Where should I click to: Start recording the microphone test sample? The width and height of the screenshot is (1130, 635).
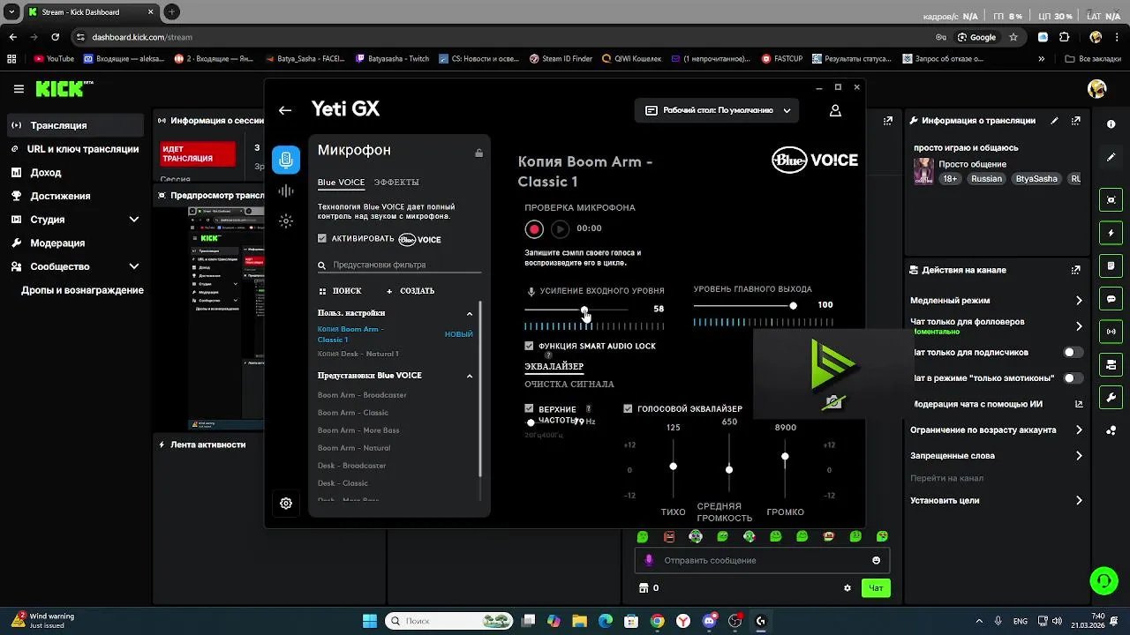click(x=534, y=228)
